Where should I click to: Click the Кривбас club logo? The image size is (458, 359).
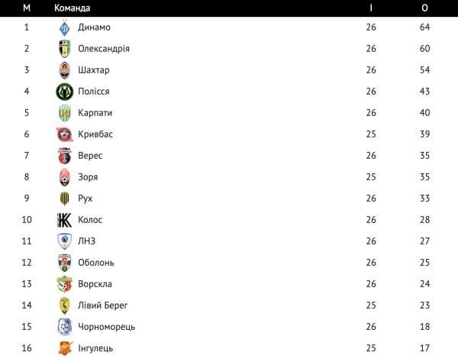(65, 134)
